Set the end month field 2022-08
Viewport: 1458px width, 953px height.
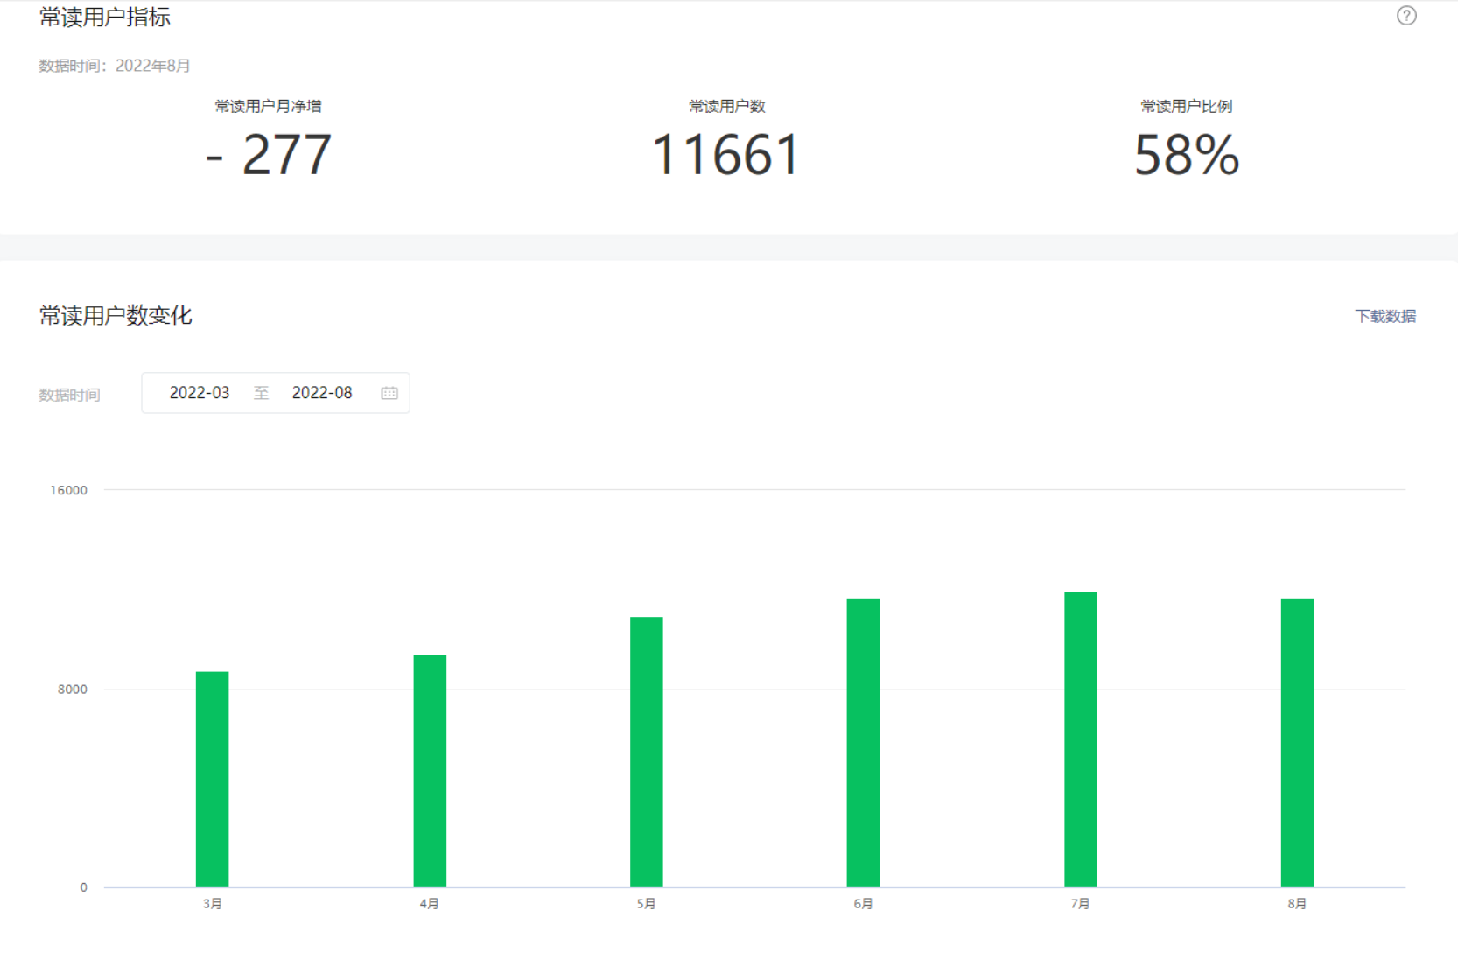click(x=322, y=393)
